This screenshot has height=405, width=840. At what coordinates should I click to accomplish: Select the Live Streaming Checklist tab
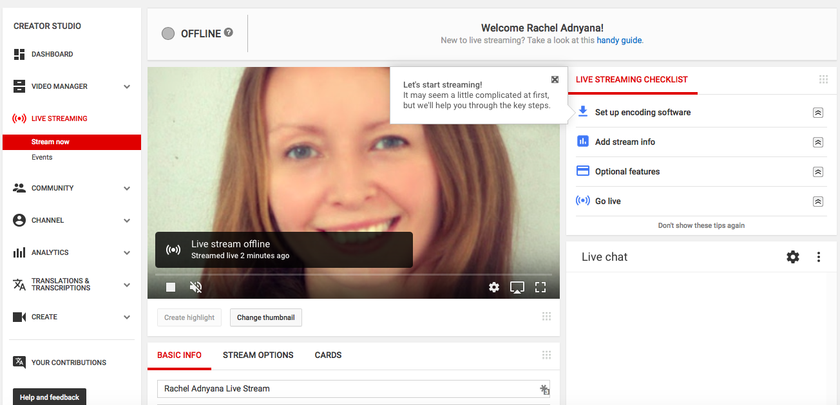click(632, 79)
